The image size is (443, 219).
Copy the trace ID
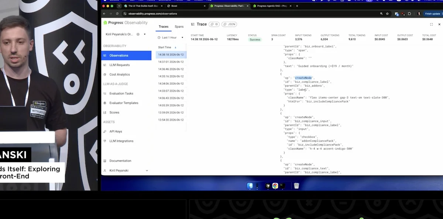[214, 24]
